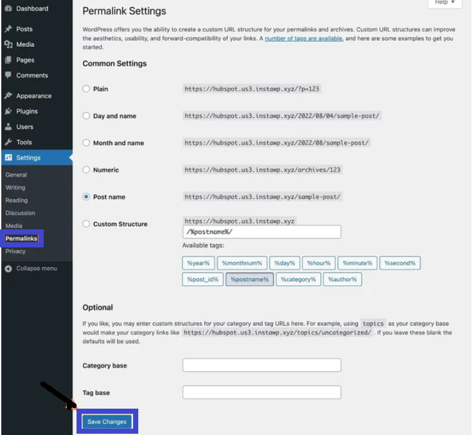Click the Media library icon in main menu
Screen dimensions: 474x435
[8, 44]
